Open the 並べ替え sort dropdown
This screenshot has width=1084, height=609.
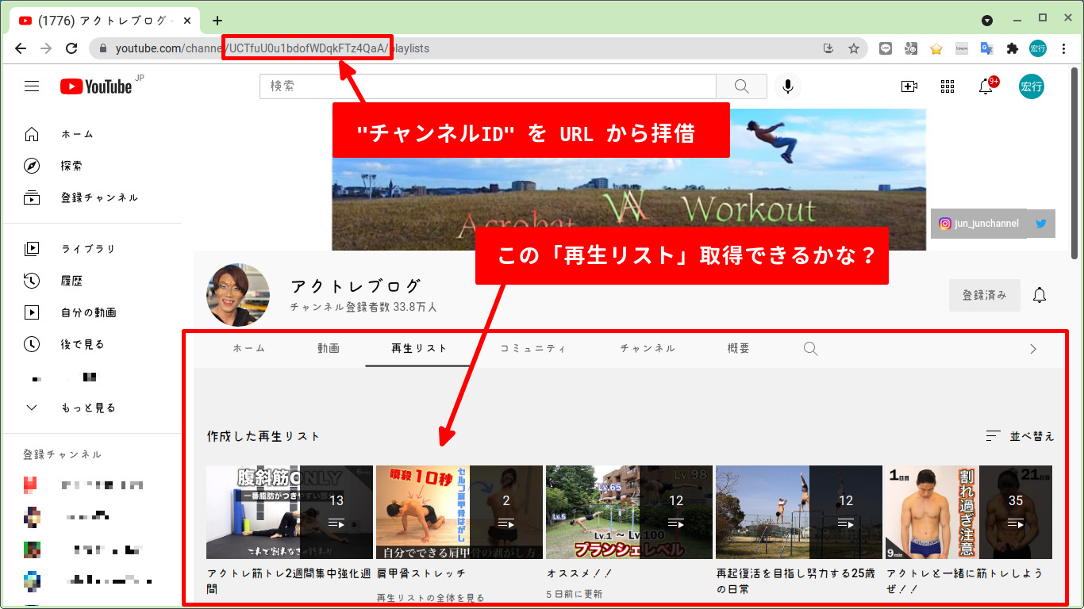pyautogui.click(x=1022, y=435)
